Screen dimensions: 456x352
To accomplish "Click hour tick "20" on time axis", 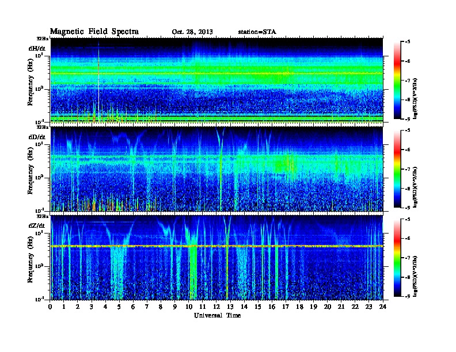I will click(x=328, y=307).
